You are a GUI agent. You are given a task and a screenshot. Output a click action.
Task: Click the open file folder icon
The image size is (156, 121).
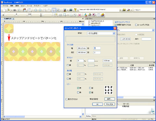[x=8, y=10]
